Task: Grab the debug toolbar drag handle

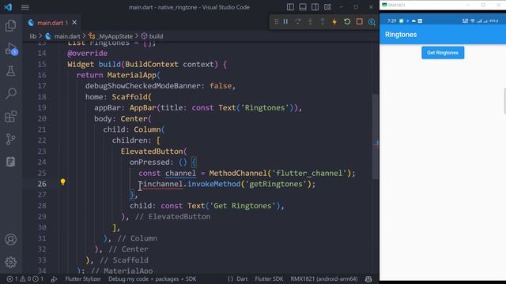Action: 276,21
